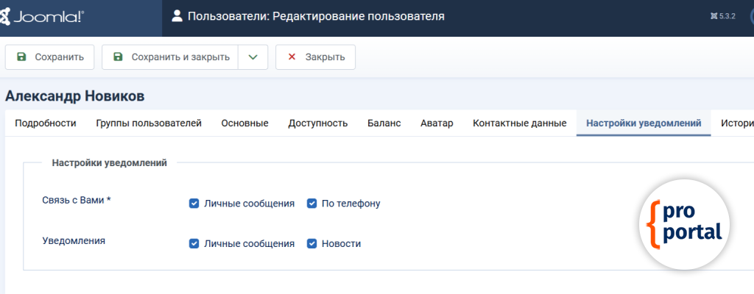Toggle the По телефону checkbox
This screenshot has height=294, width=754.
[311, 204]
